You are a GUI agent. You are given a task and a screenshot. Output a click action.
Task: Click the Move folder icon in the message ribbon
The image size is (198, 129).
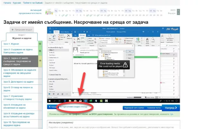117,39
